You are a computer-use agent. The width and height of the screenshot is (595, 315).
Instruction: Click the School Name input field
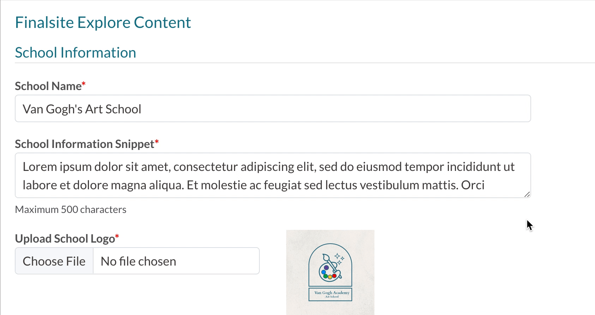pos(272,109)
